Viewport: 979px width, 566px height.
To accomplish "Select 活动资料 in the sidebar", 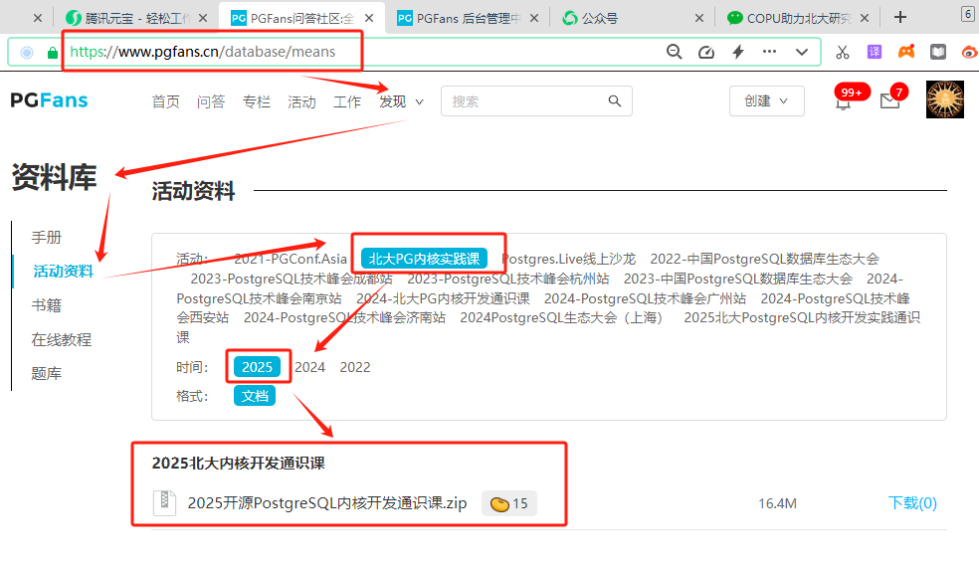I will (x=63, y=271).
